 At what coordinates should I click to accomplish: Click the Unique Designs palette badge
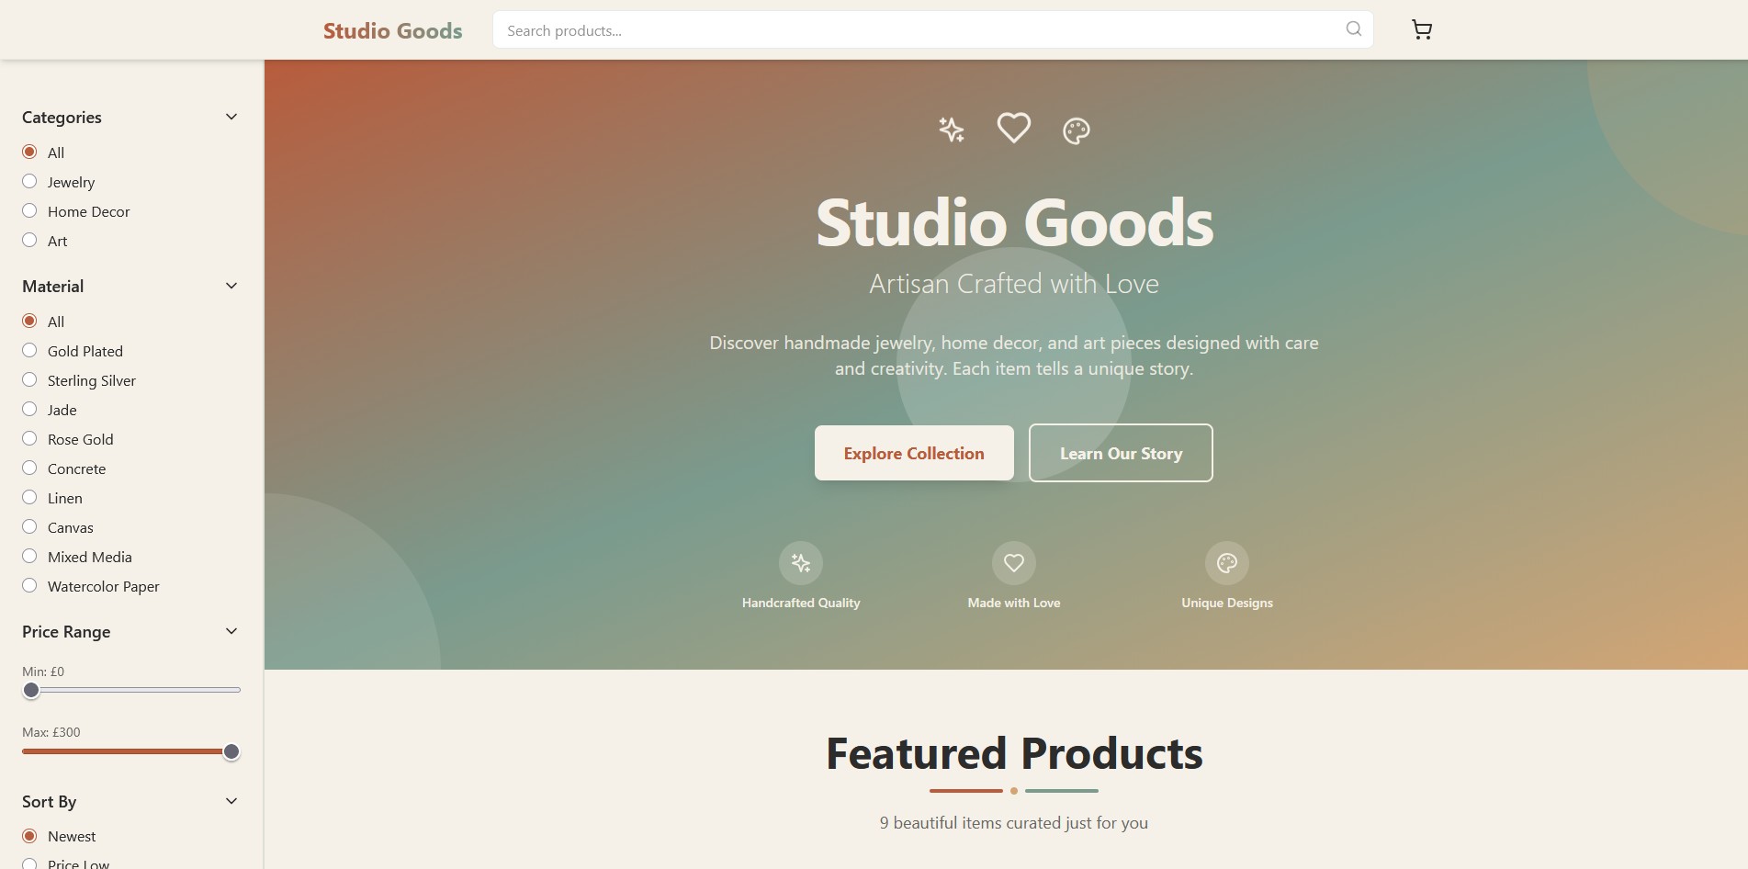click(x=1226, y=562)
